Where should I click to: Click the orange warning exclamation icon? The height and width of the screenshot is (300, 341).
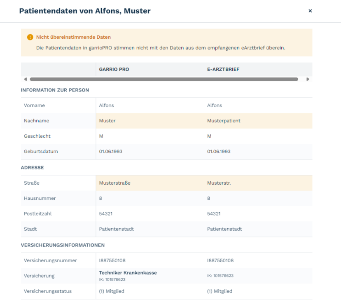30,37
